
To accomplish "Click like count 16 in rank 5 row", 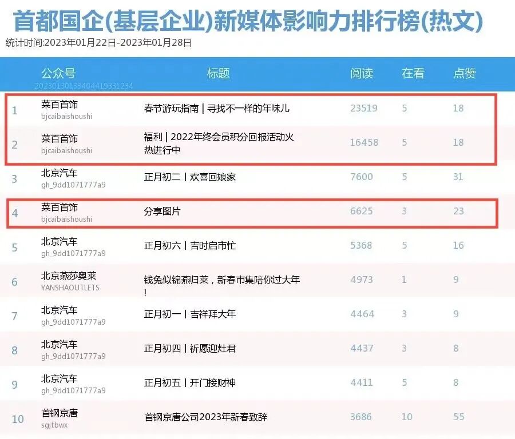I will (458, 245).
